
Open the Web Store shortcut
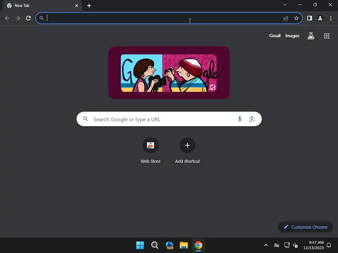pyautogui.click(x=151, y=150)
